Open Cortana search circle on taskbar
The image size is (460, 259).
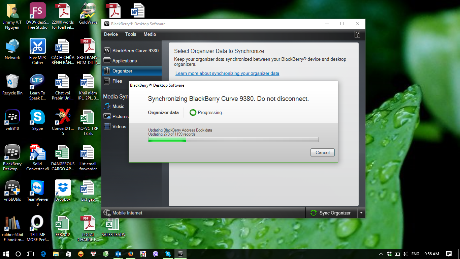(18, 254)
